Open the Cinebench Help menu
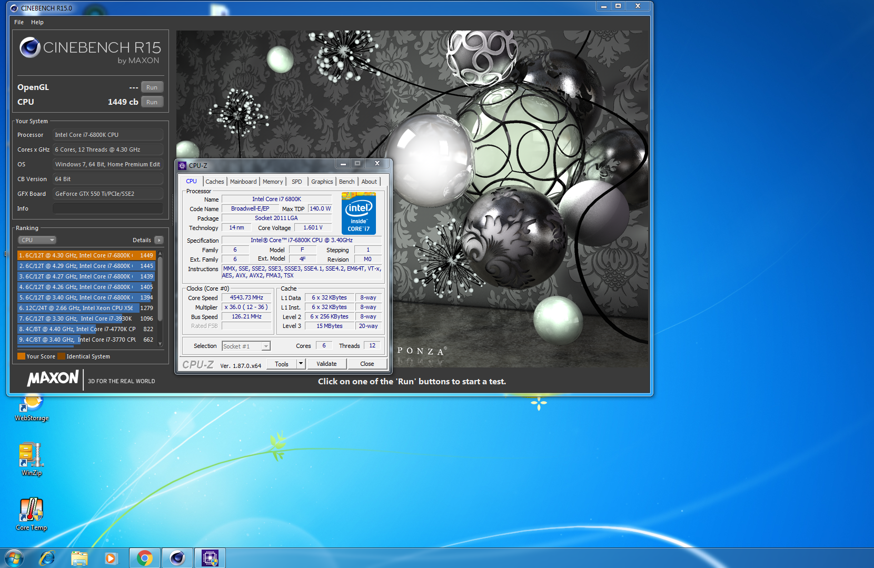The height and width of the screenshot is (568, 874). pos(37,22)
